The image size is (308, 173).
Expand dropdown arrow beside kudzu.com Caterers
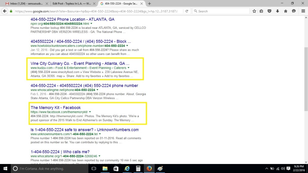pyautogui.click(x=128, y=68)
